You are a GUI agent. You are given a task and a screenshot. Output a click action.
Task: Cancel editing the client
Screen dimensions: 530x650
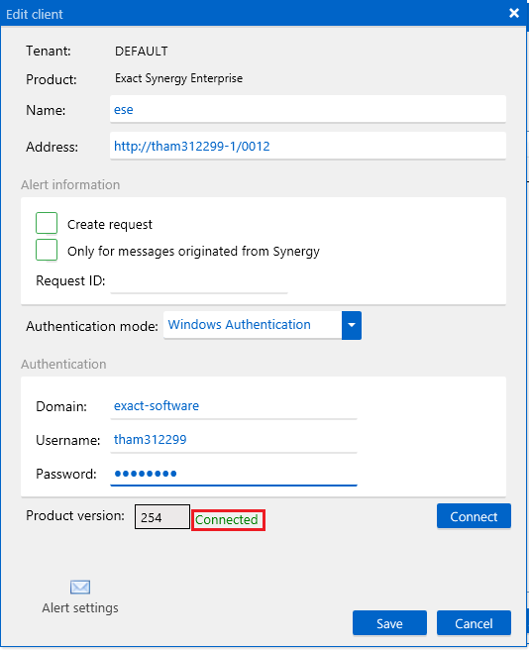(474, 623)
